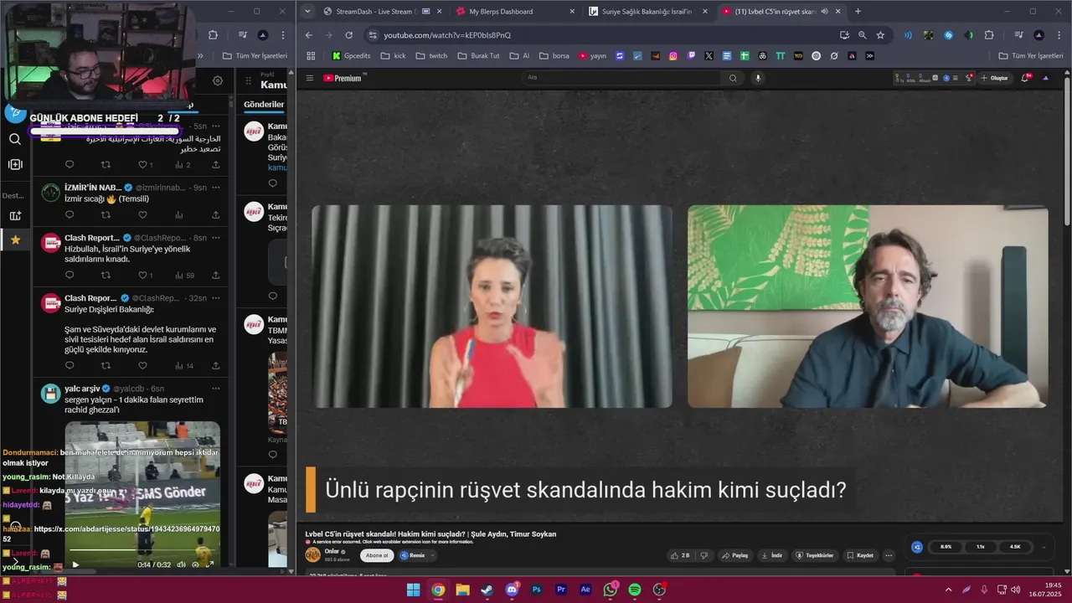Like the Lvbel C5 video
1072x603 pixels.
(681, 555)
